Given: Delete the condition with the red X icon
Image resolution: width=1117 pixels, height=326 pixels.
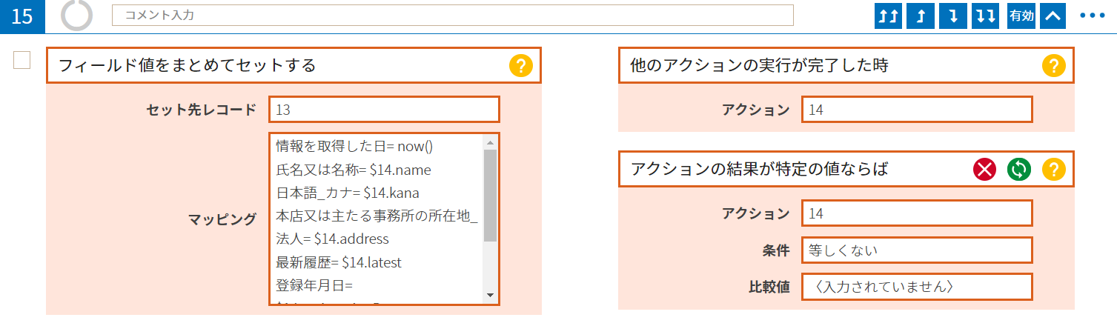Looking at the screenshot, I should 985,170.
